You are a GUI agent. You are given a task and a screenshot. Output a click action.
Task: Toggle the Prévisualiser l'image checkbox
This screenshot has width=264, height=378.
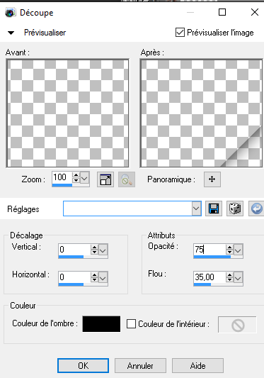pyautogui.click(x=180, y=33)
